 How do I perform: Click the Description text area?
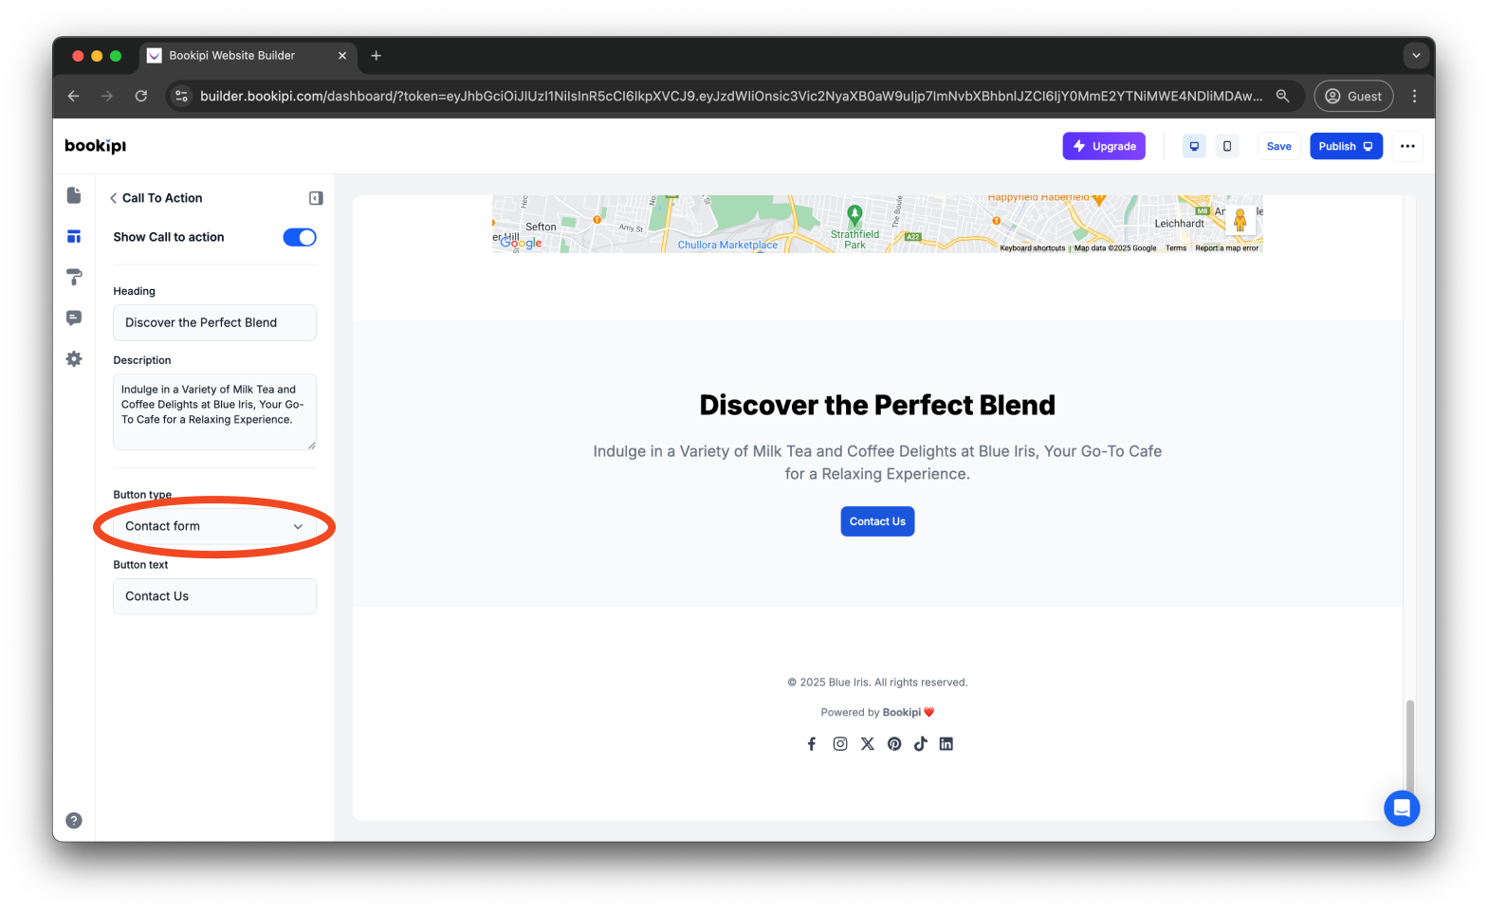click(x=214, y=411)
